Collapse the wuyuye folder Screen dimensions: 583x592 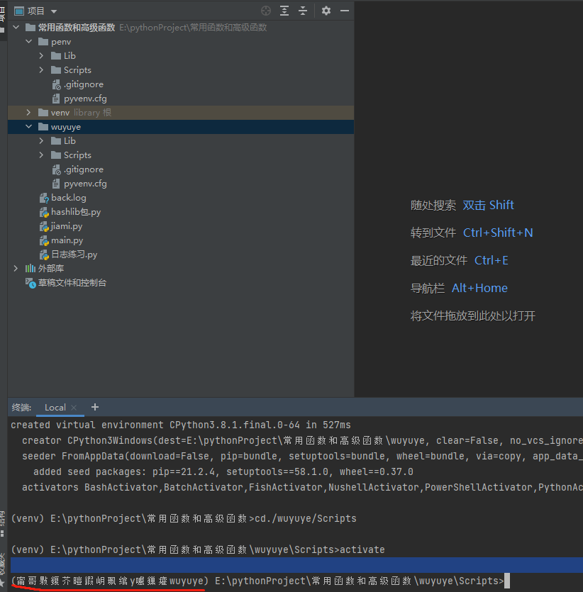[28, 127]
